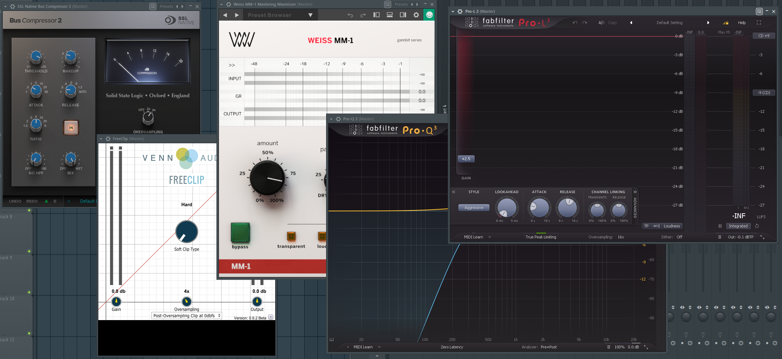Open Pro-L 2 Help menu

pos(742,23)
